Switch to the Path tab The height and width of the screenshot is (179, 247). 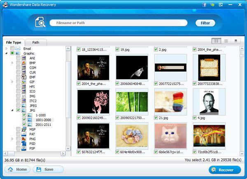(x=36, y=42)
